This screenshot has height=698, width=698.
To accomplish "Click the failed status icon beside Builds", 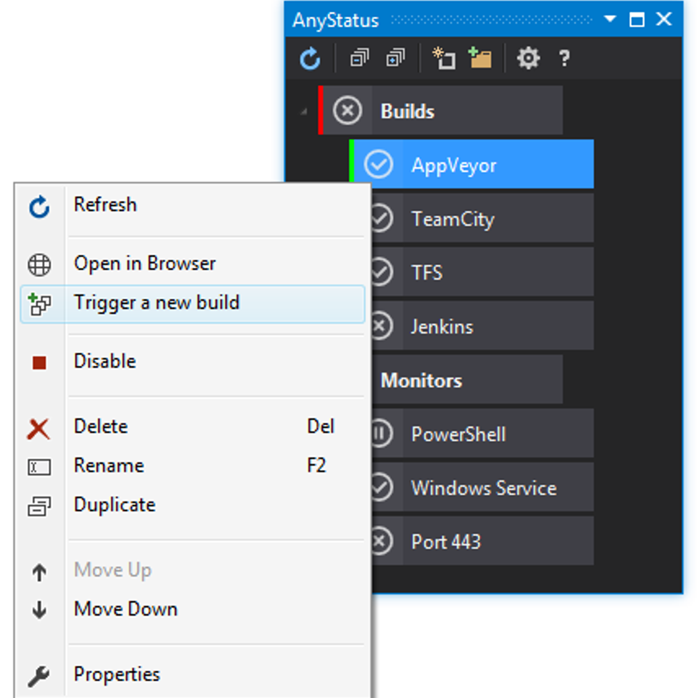I will (347, 110).
